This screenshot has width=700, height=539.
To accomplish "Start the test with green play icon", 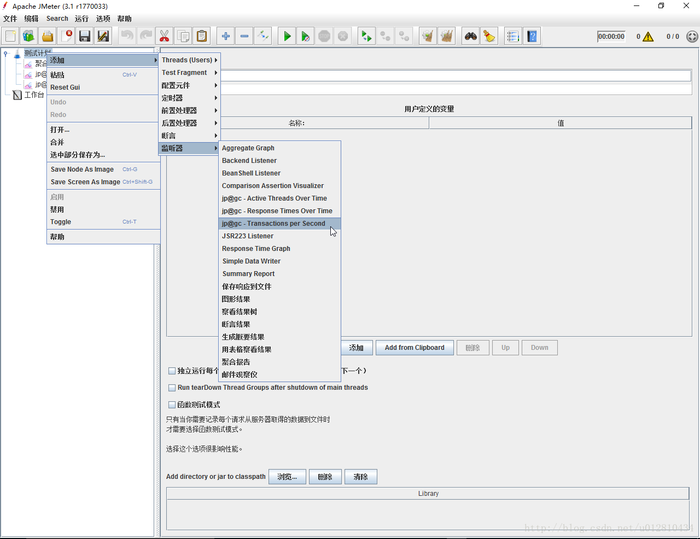I will [x=287, y=36].
